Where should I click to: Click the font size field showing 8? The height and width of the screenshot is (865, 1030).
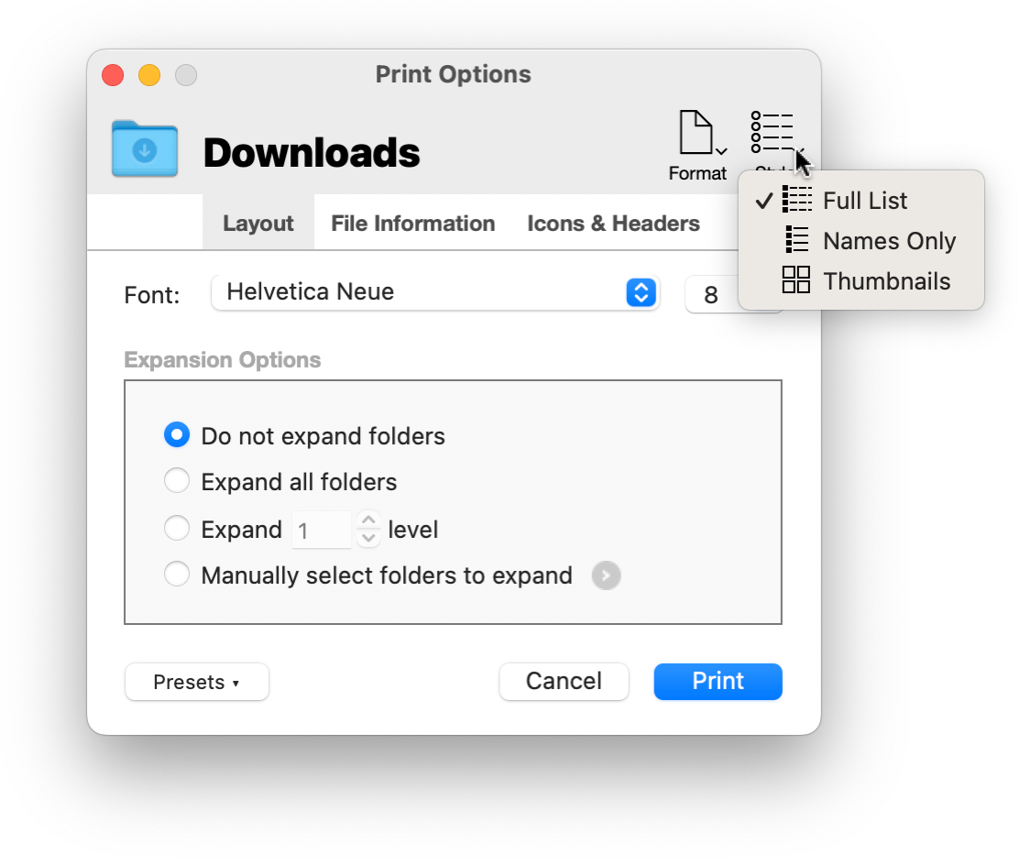(x=711, y=294)
